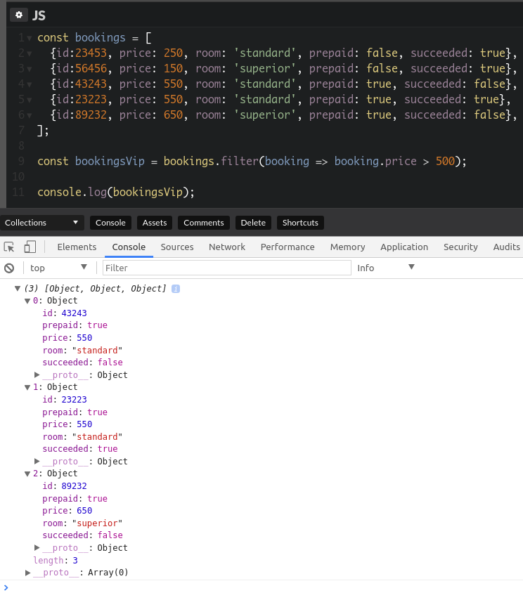Click the blue info badge beside array
The height and width of the screenshot is (600, 523).
[176, 289]
